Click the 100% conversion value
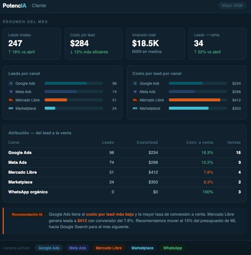This screenshot has height=255, width=251. pos(208,192)
